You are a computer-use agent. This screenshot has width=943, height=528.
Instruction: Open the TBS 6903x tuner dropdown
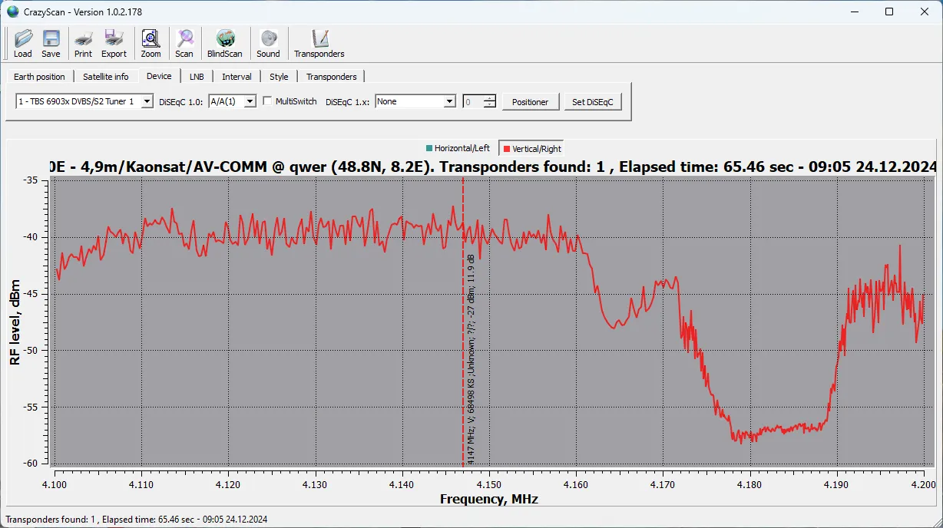(147, 101)
